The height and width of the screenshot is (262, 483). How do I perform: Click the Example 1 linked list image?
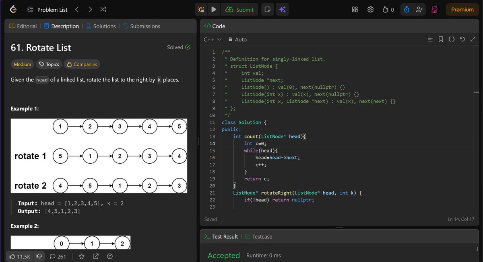(99, 156)
